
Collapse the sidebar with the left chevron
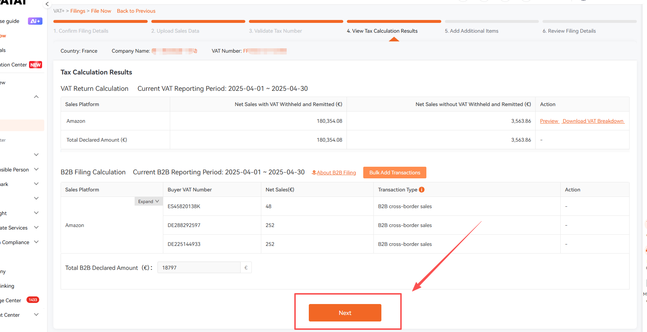(x=47, y=4)
